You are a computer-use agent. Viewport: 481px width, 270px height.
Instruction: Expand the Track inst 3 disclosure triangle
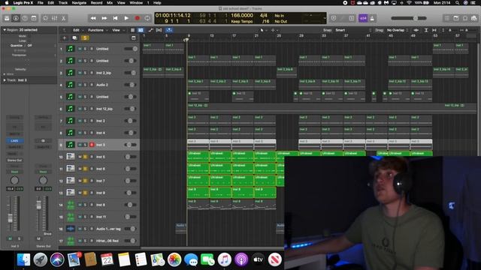pyautogui.click(x=5, y=80)
